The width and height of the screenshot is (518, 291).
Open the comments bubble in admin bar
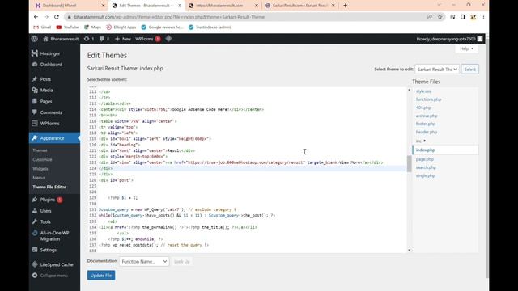pos(104,39)
